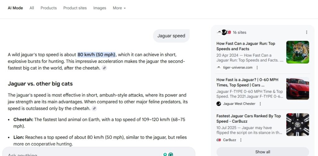
Task: Click the tiger-universe.com site favicon
Action: (219, 67)
